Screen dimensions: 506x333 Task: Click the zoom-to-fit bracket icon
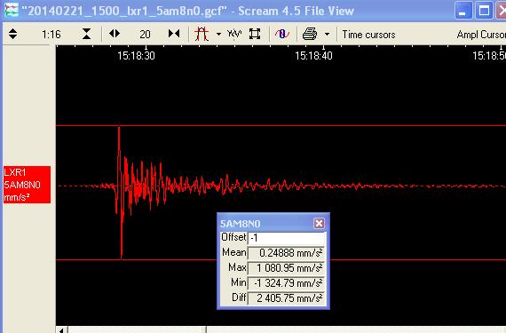click(255, 34)
